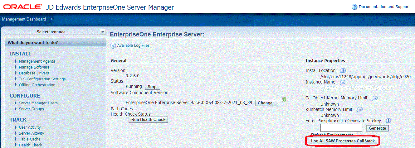Click the Change... software component button
Screen dimensions: 415x148
click(267, 103)
